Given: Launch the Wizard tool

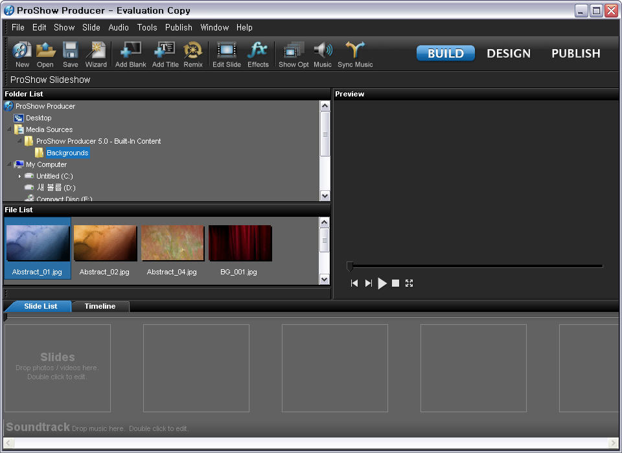Looking at the screenshot, I should pos(96,54).
